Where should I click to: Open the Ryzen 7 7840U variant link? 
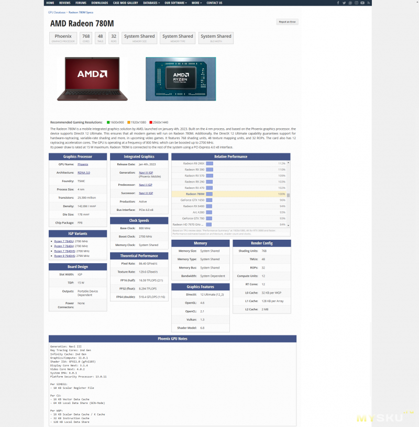[64, 241]
